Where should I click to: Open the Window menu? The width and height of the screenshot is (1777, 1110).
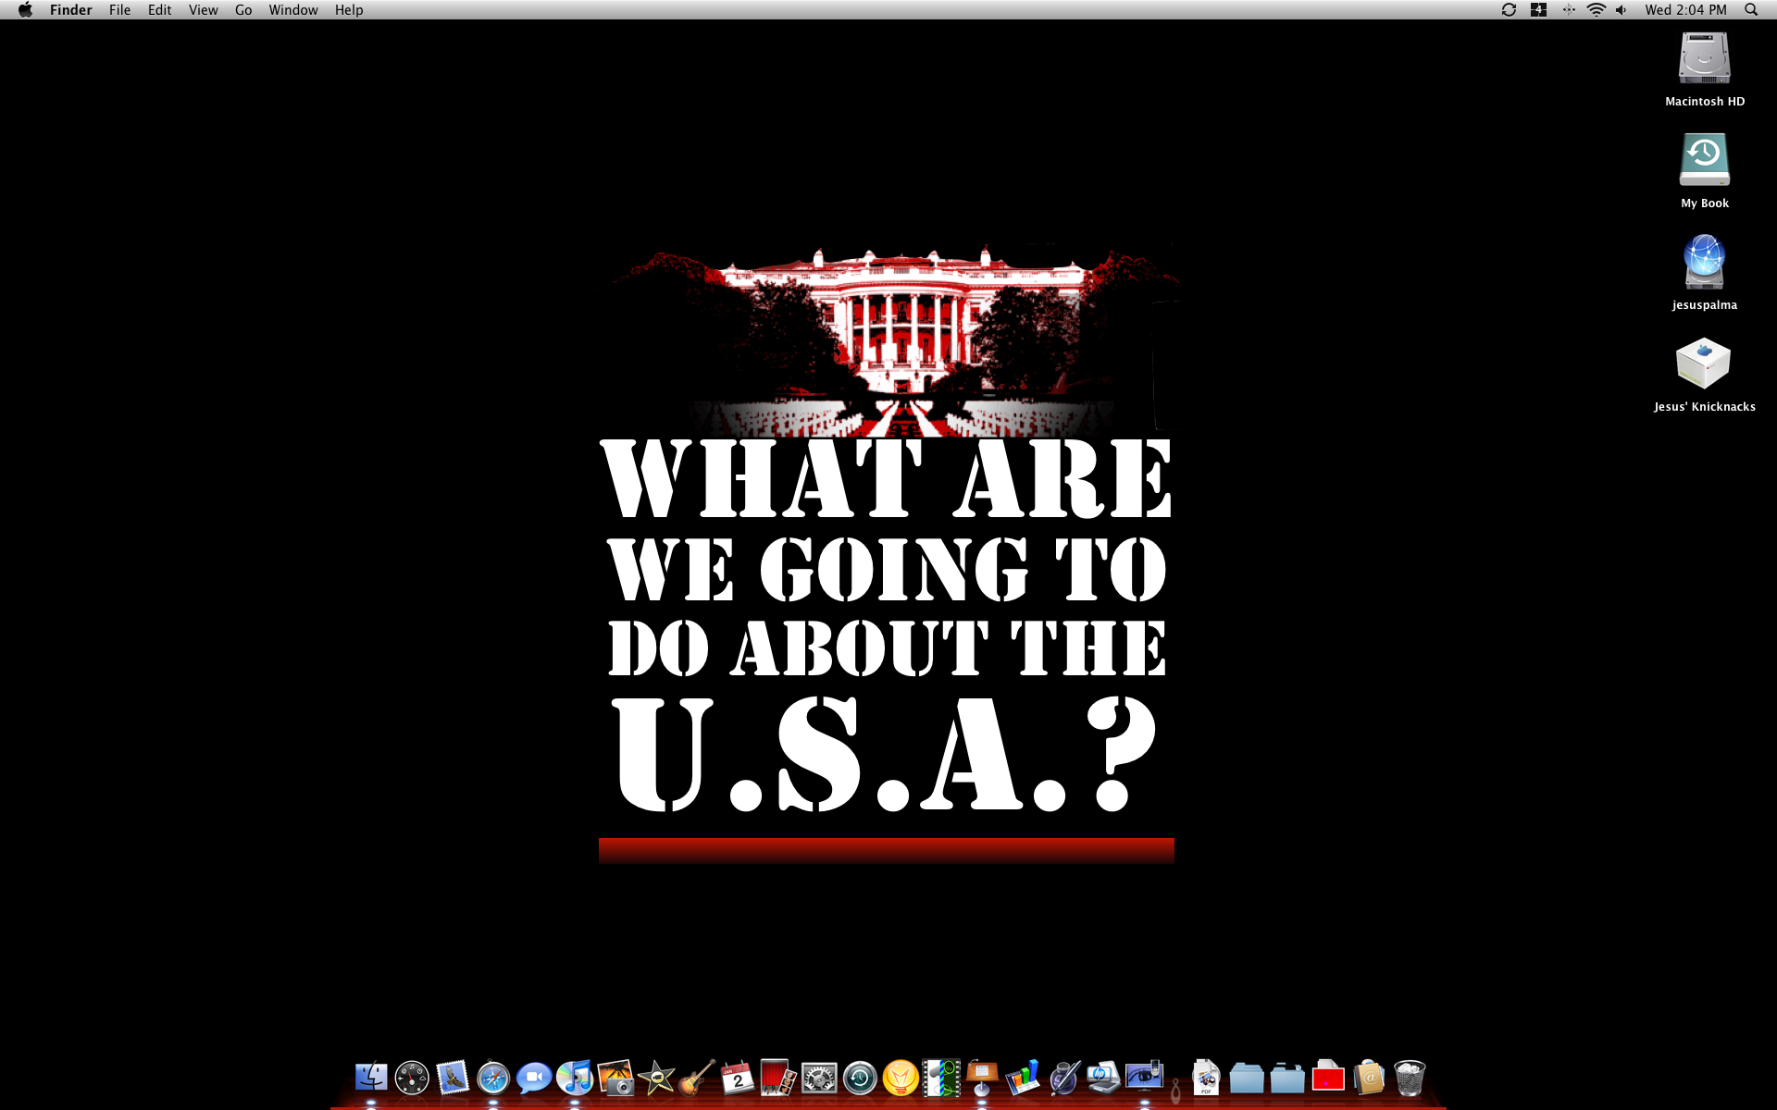click(293, 10)
